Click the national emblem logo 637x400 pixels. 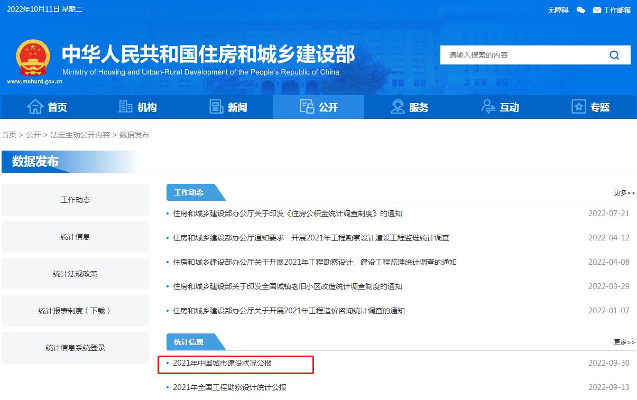pos(33,58)
